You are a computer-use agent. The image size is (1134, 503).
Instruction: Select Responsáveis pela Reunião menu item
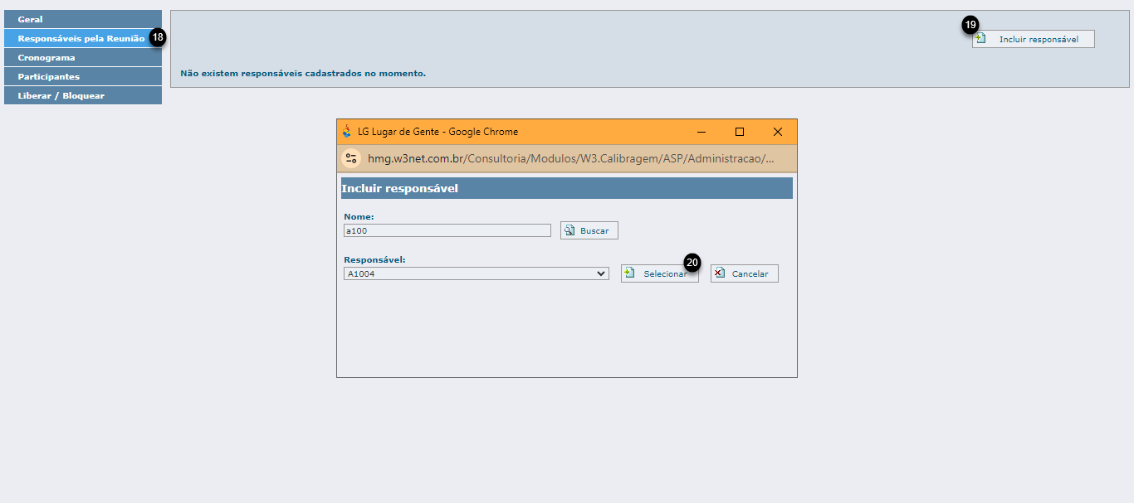pos(83,38)
